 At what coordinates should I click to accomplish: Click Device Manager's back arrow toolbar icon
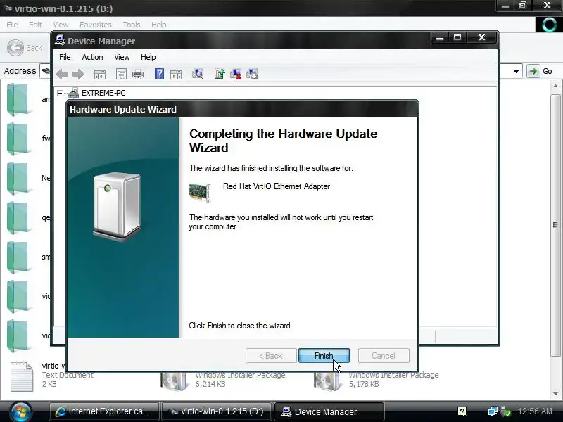[x=62, y=75]
